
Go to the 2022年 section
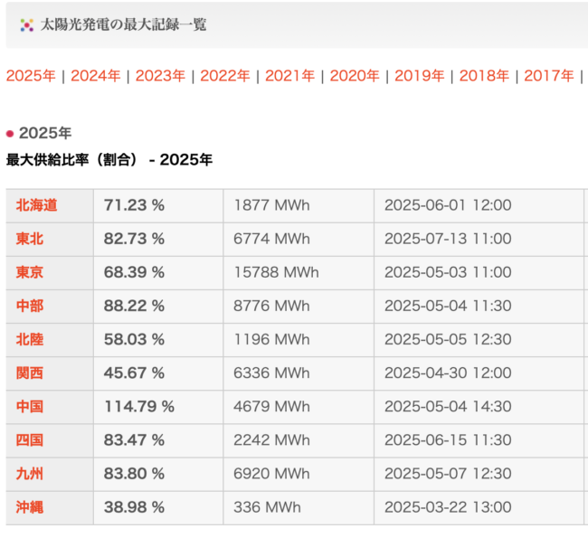point(224,76)
